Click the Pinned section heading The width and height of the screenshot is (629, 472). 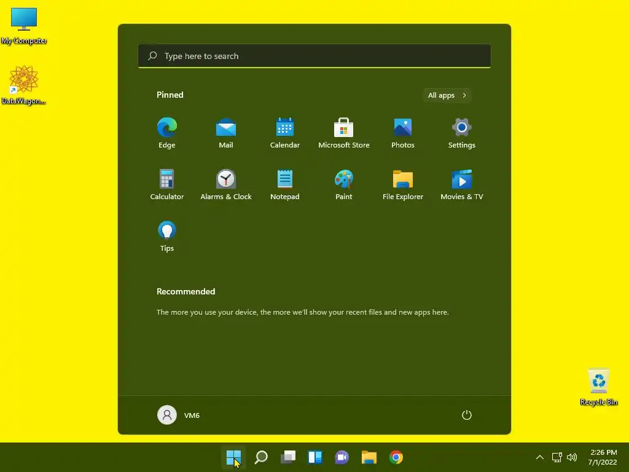[x=170, y=95]
